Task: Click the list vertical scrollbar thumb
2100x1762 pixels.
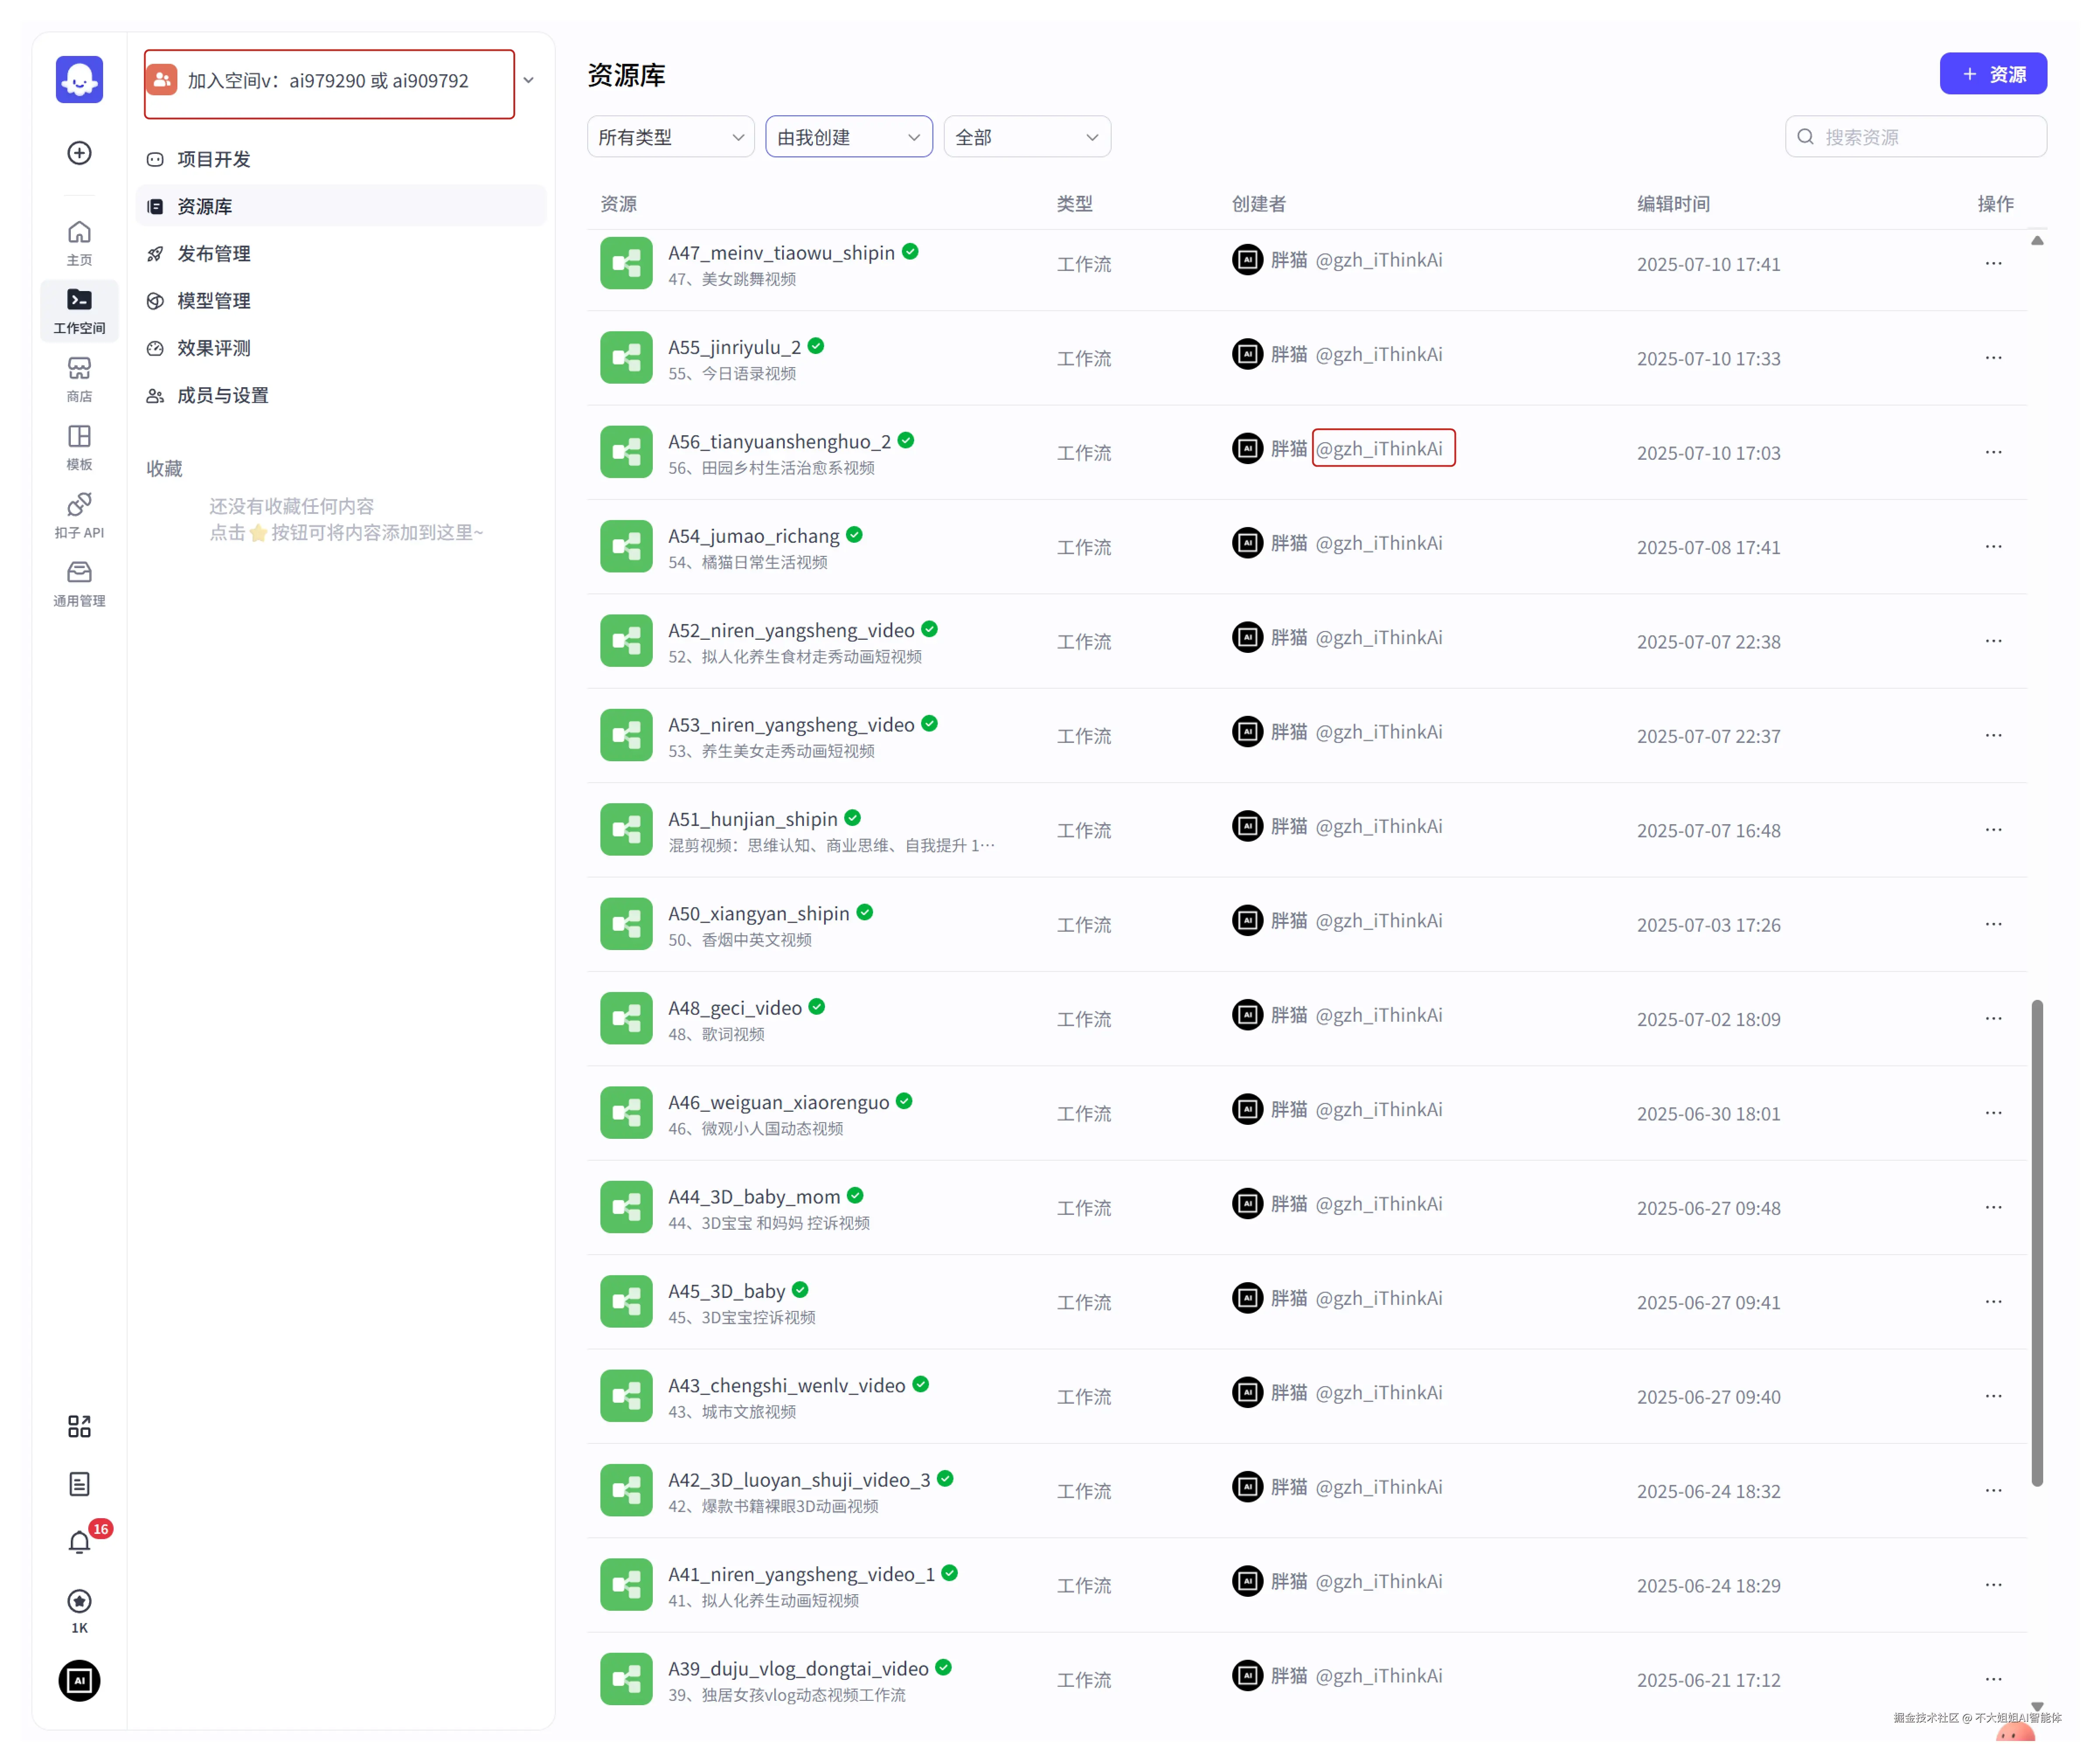Action: [x=2037, y=1243]
